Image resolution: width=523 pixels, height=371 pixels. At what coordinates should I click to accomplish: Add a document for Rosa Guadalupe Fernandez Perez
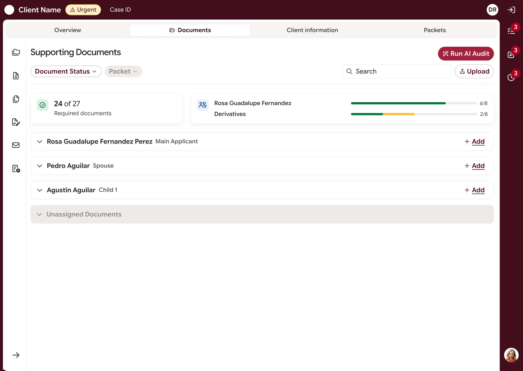[x=474, y=141]
